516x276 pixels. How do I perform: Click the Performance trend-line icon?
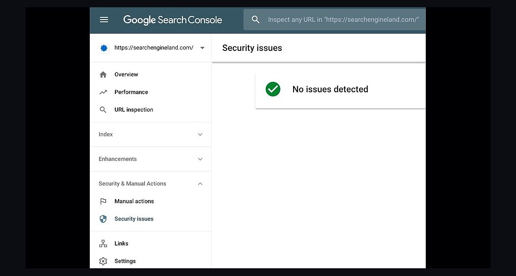(x=103, y=92)
